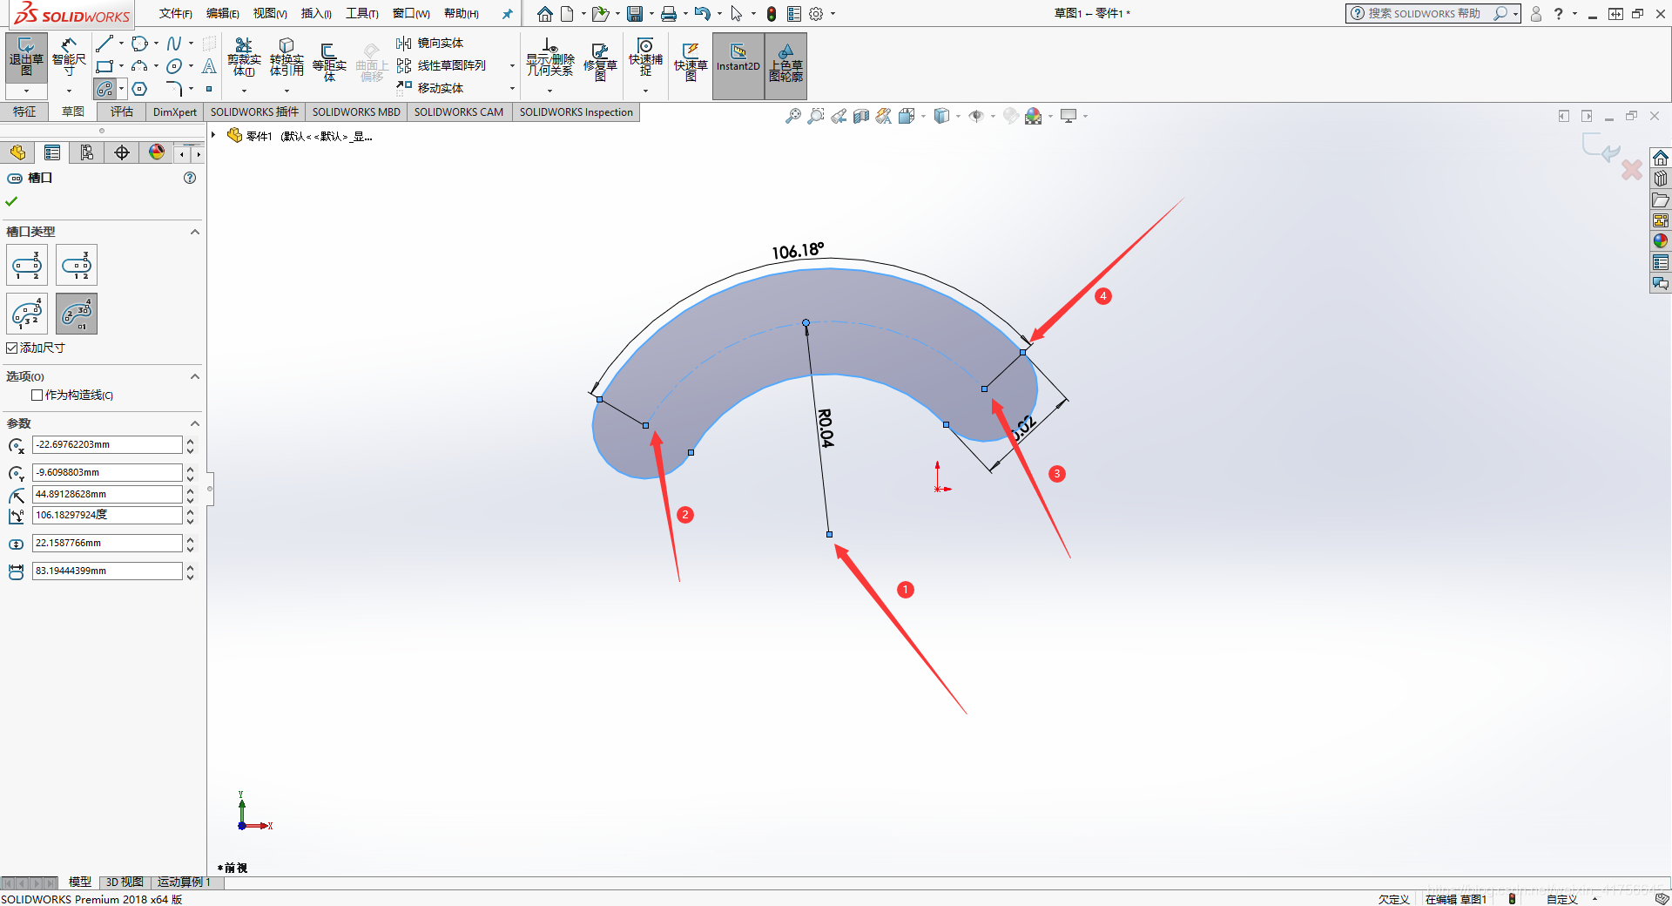Open the Display Style dropdown arrow
Viewport: 1672px width, 906px height.
pyautogui.click(x=959, y=116)
